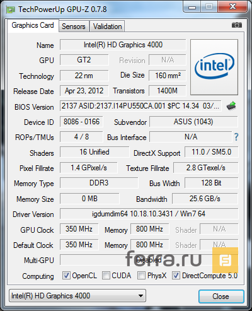Click the TechPowerUp GPU-Z 0.7.8 title text
The height and width of the screenshot is (311, 252).
pyautogui.click(x=62, y=9)
